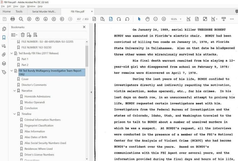Screen dimensions: 238x161
Task: Open bookmark options menu dropdown
Action: [14, 35]
